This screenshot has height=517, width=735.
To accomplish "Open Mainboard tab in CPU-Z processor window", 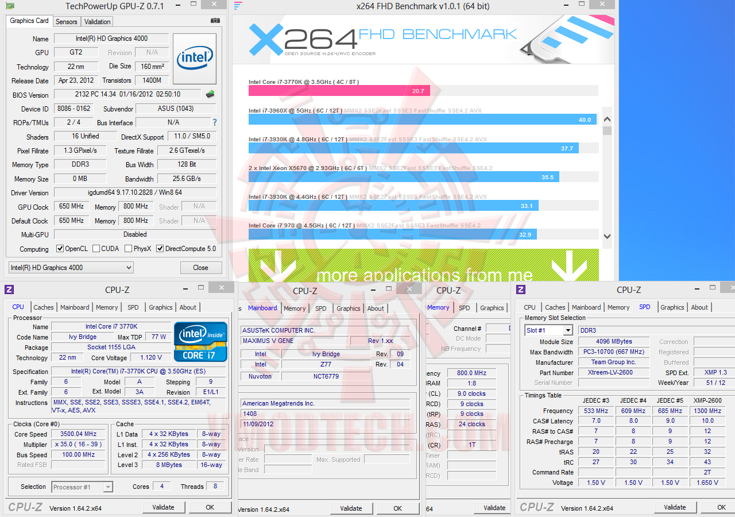I will coord(75,307).
